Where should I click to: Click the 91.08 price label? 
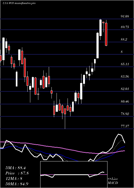click(x=125, y=16)
